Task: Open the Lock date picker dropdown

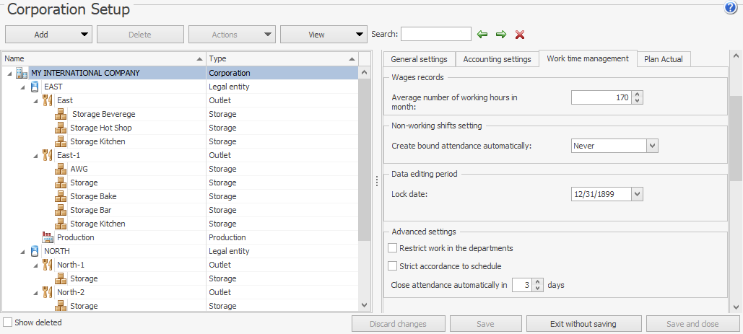Action: tap(636, 194)
